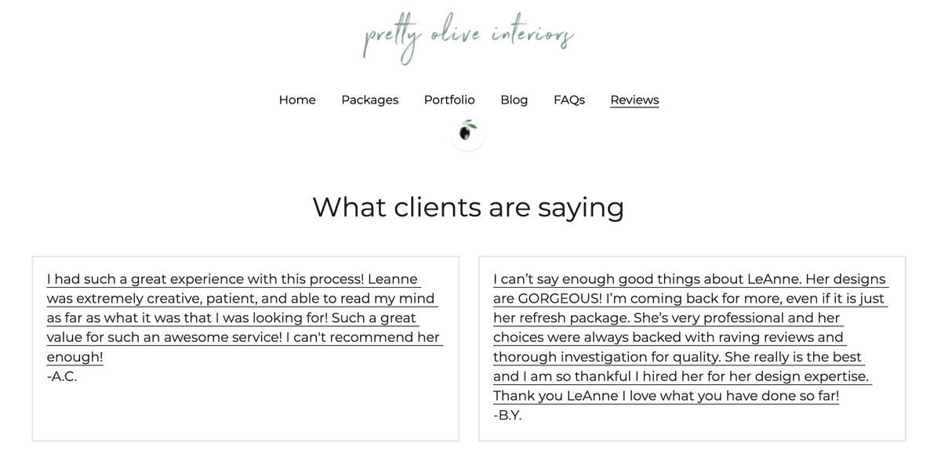Open the Blog section
The width and height of the screenshot is (941, 454).
pyautogui.click(x=514, y=100)
